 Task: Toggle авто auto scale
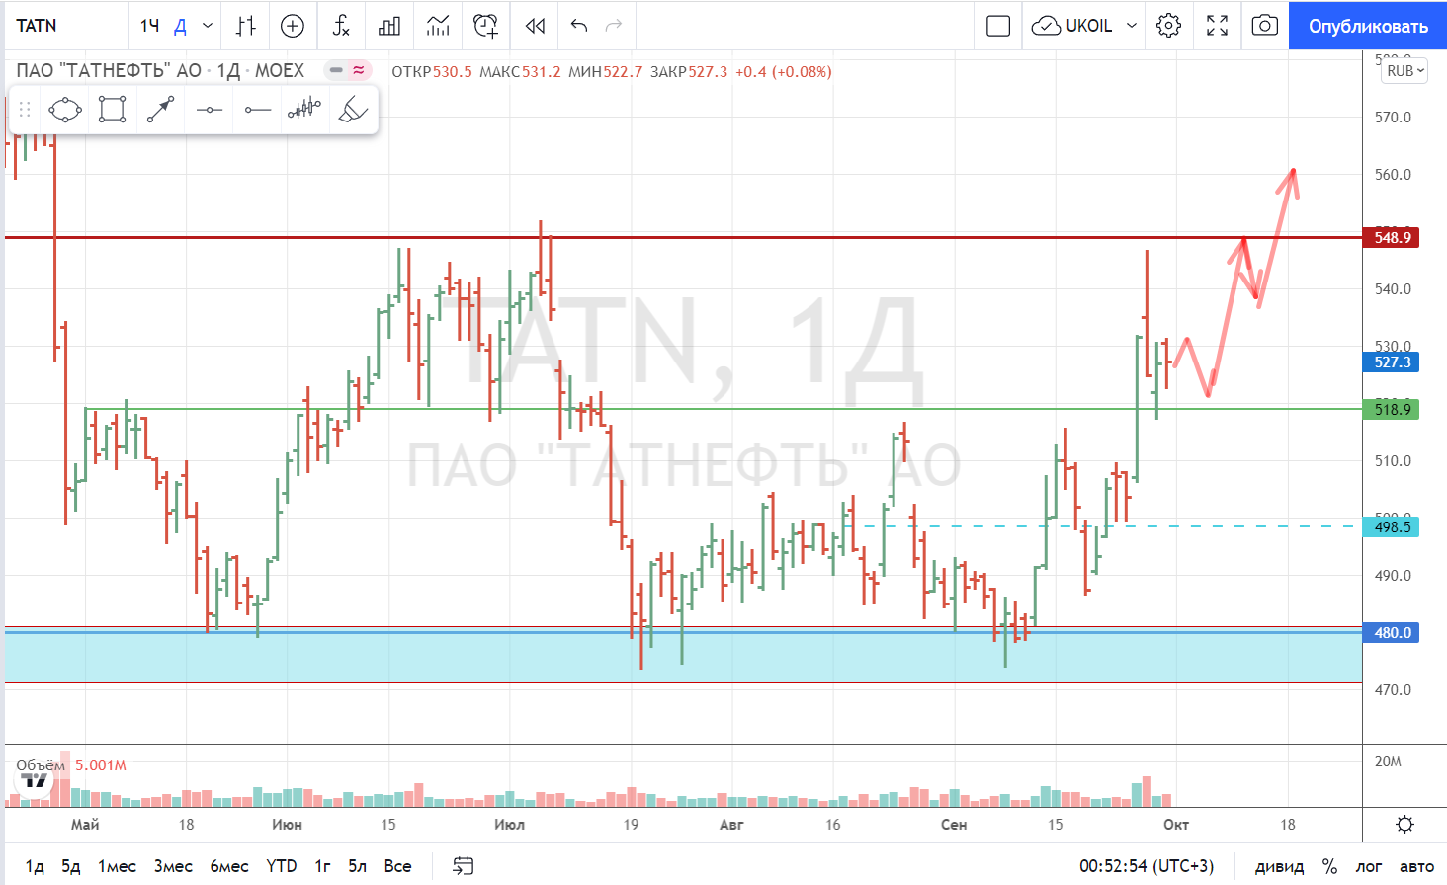coord(1416,866)
